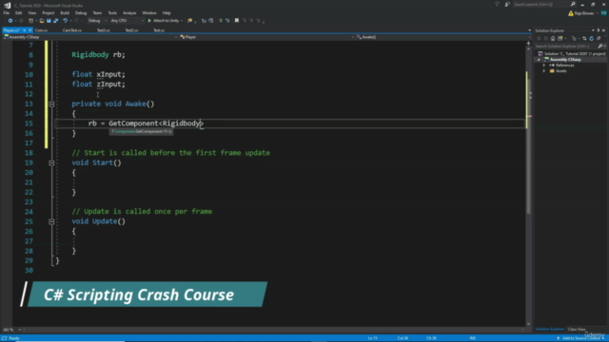Click the Open File toolbar icon
Viewport: 609px width, 342px height.
tap(42, 21)
